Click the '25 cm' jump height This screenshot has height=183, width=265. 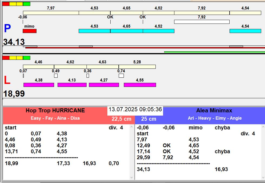(148, 119)
